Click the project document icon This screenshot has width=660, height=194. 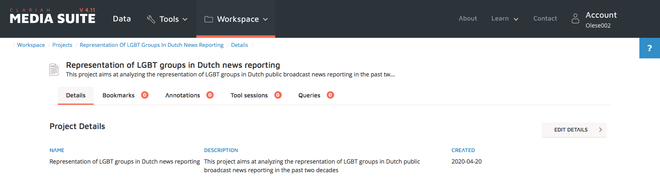click(x=54, y=69)
